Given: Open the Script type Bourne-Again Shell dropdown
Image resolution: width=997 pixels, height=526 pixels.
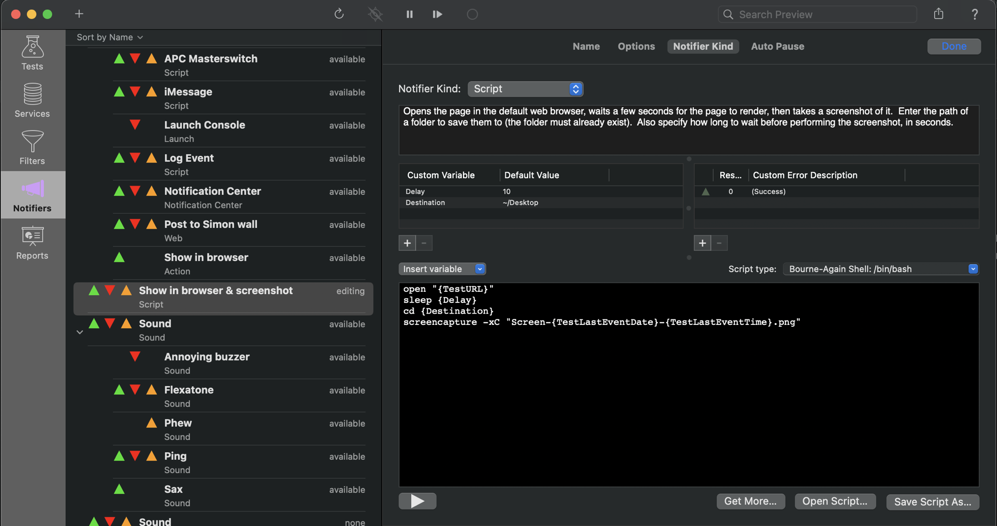Looking at the screenshot, I should pos(881,269).
